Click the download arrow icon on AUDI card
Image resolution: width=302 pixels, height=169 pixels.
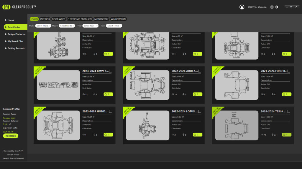point(183,94)
